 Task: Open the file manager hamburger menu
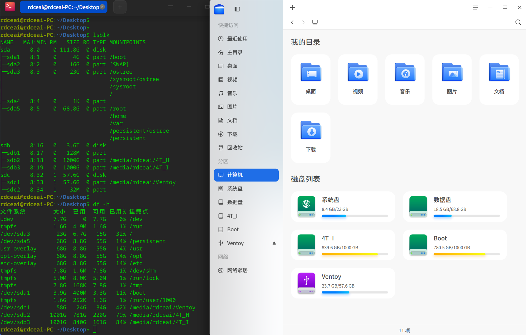[x=475, y=8]
